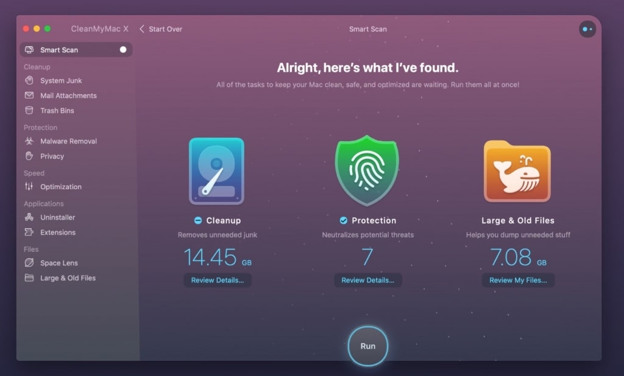Click the CleanMyMac X title text

click(99, 29)
